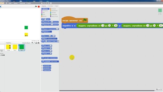Image resolution: width=163 pixels, height=92 pixels.
Task: Open the Файл menu
Action: [x=10, y=3]
